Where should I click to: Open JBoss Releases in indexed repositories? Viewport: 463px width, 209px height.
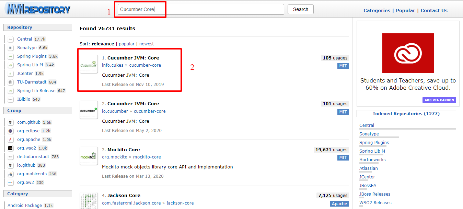click(x=375, y=194)
